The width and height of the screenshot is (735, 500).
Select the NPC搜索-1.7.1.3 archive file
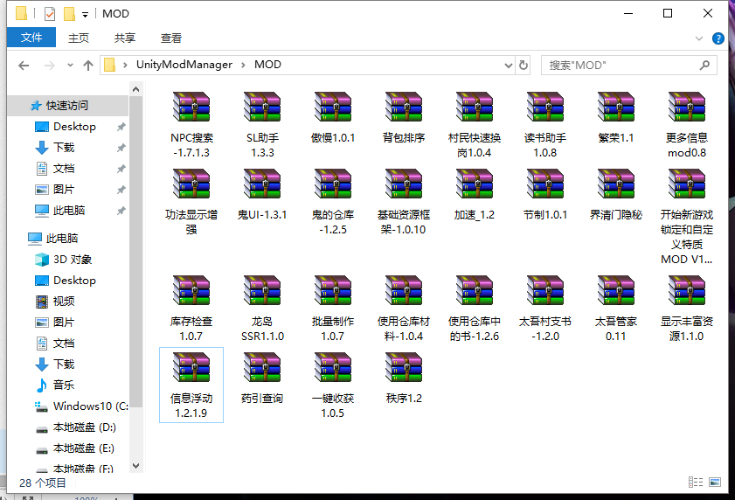[x=191, y=124]
